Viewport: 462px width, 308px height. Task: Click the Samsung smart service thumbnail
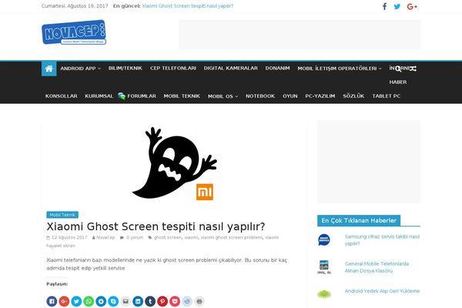tap(324, 240)
